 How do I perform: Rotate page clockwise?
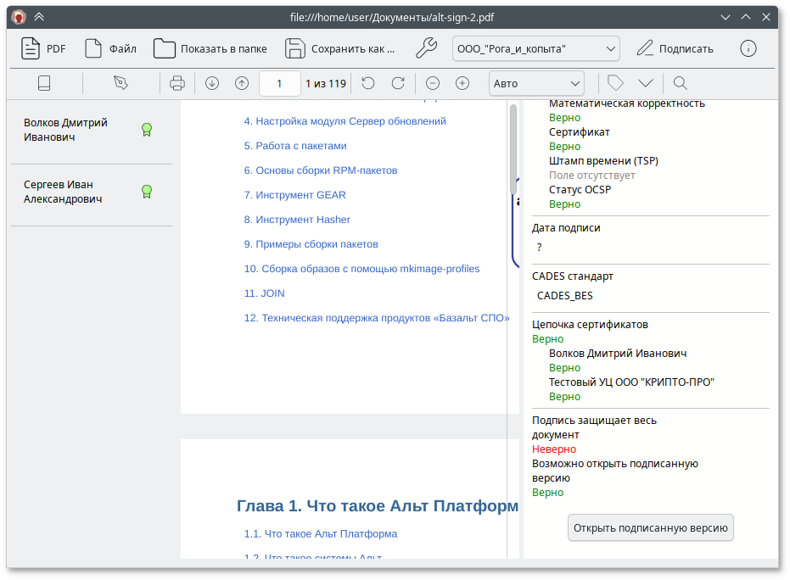click(397, 83)
